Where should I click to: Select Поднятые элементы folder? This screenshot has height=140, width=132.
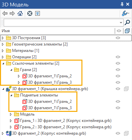[39, 95]
